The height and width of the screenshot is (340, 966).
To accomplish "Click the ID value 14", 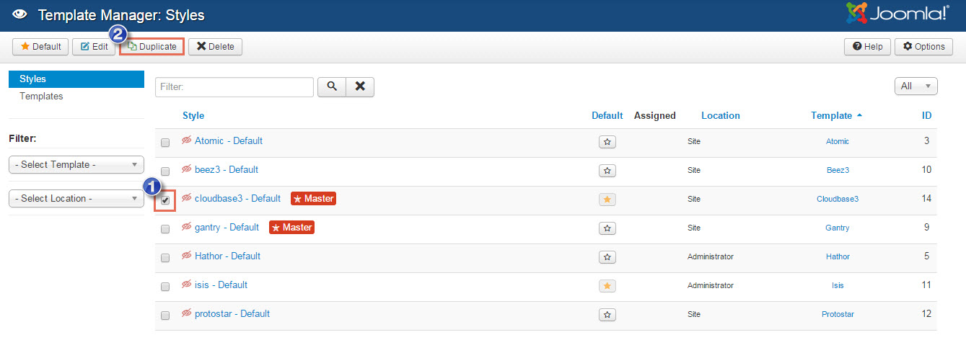I will click(x=926, y=198).
